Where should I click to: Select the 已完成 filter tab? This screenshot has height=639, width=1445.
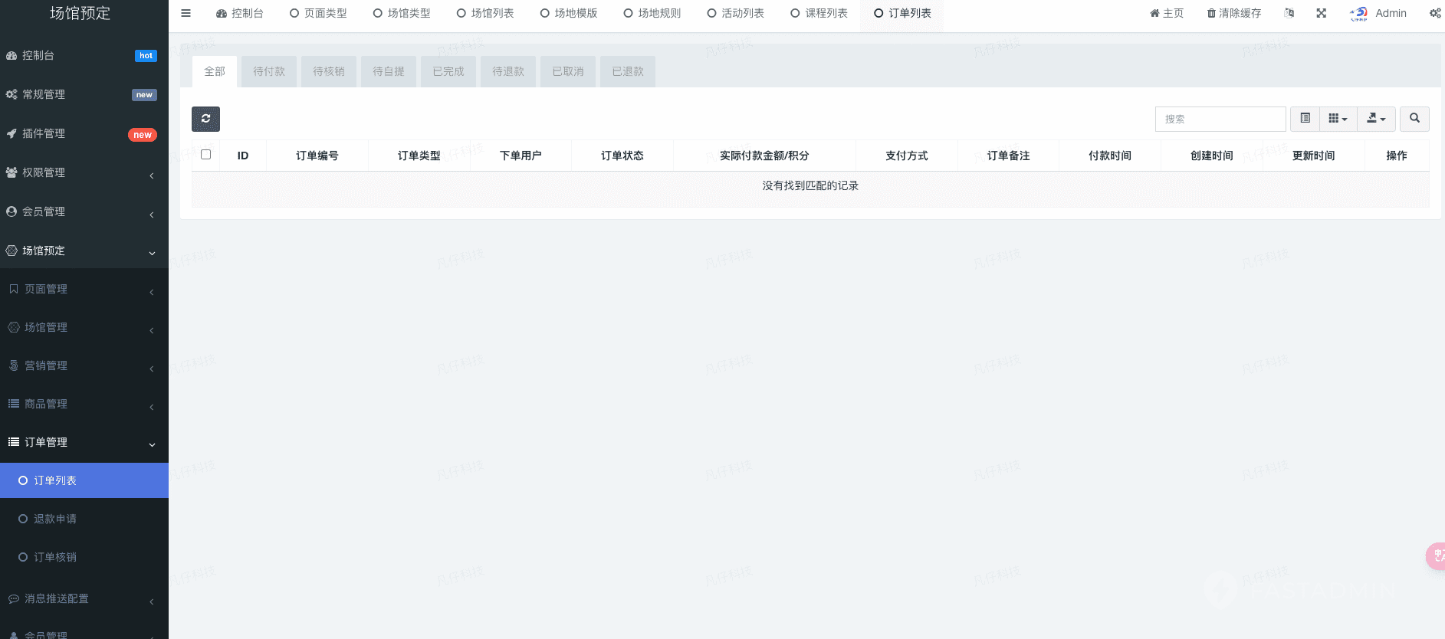tap(448, 71)
